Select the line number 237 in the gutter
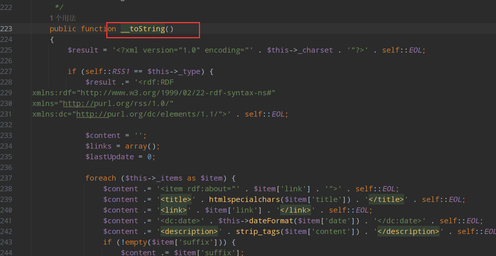This screenshot has width=496, height=256. [x=6, y=178]
